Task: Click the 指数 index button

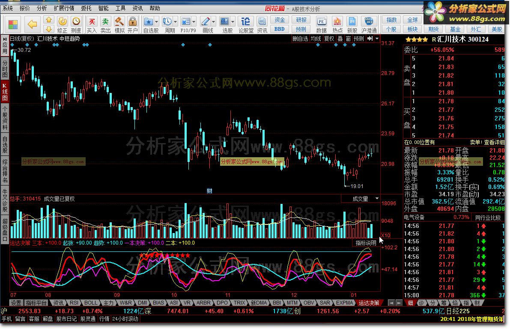Action: click(x=391, y=20)
